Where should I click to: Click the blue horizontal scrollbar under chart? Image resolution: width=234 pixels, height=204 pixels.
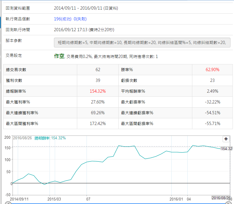117,203
